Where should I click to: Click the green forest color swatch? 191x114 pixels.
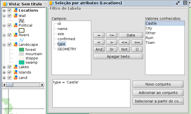pos(22,50)
